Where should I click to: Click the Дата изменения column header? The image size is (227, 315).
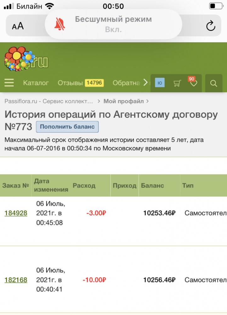click(x=51, y=185)
